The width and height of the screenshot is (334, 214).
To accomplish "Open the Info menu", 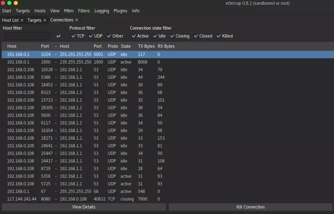I will (136, 11).
